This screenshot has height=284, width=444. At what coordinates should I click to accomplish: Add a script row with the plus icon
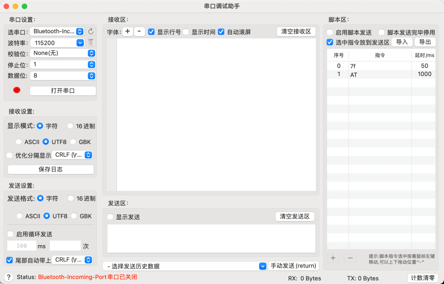point(333,258)
